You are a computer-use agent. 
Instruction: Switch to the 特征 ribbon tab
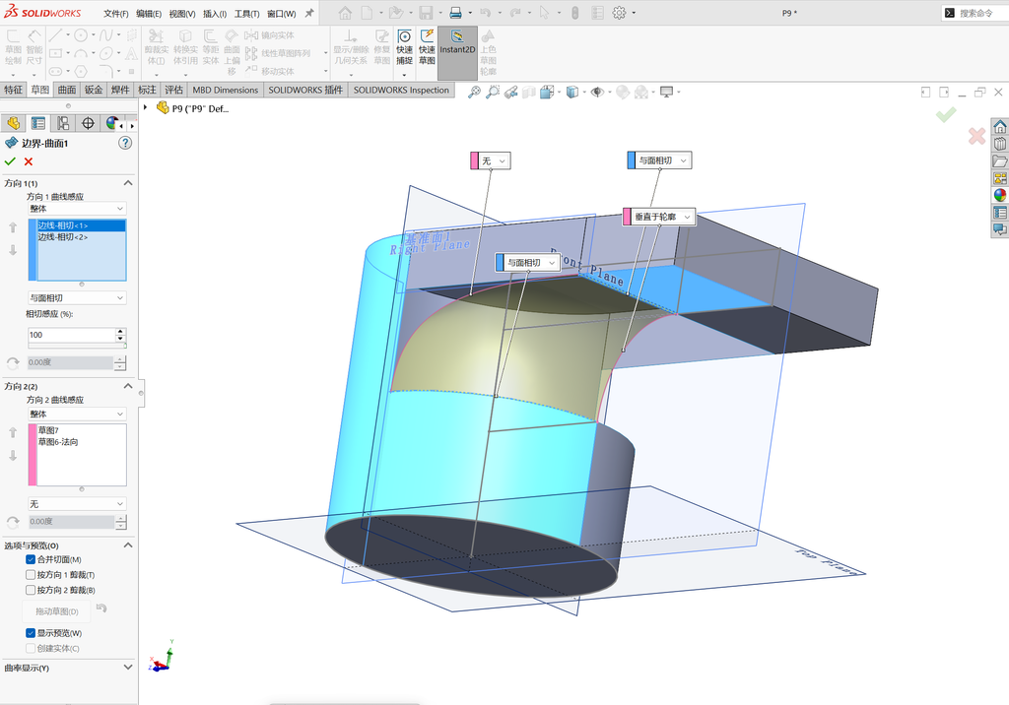coord(14,90)
